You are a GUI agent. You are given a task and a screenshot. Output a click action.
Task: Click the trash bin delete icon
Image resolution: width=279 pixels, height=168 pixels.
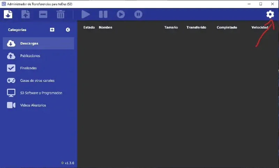tap(60, 14)
